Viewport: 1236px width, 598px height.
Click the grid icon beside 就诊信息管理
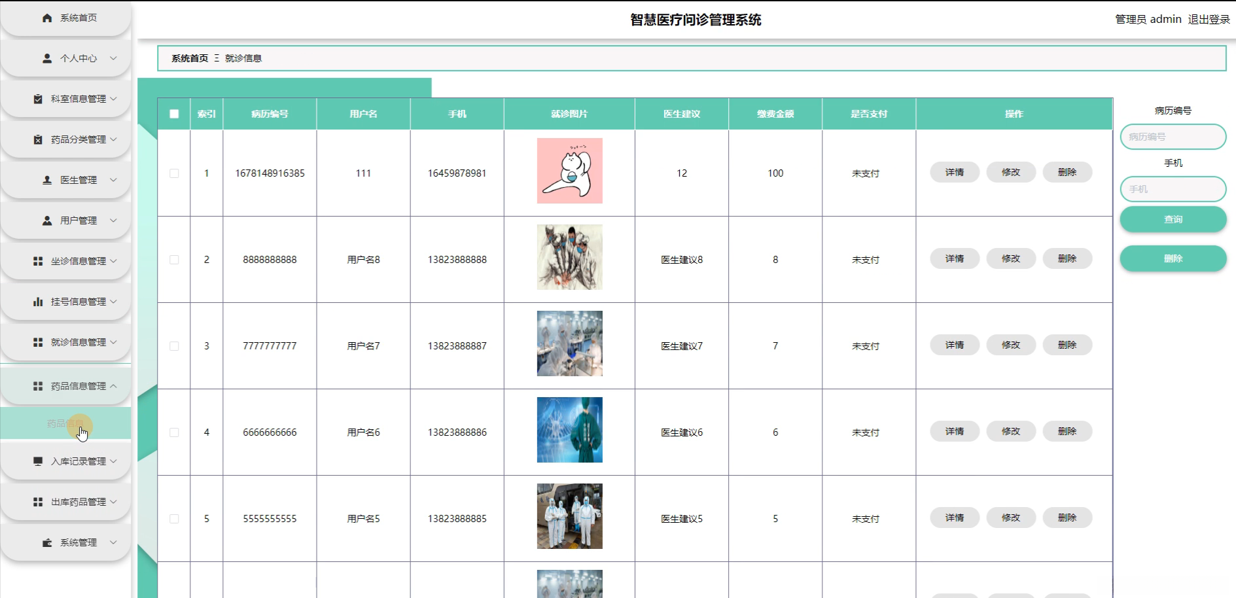point(38,342)
